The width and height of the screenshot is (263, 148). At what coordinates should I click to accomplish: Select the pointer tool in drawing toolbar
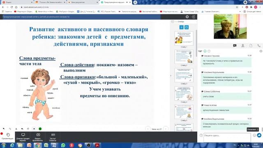[x=4, y=129]
